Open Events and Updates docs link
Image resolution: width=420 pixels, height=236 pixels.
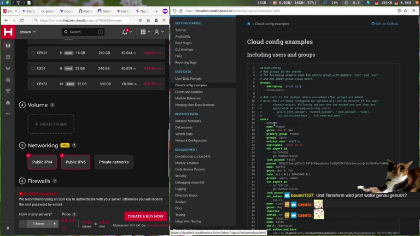point(189,92)
